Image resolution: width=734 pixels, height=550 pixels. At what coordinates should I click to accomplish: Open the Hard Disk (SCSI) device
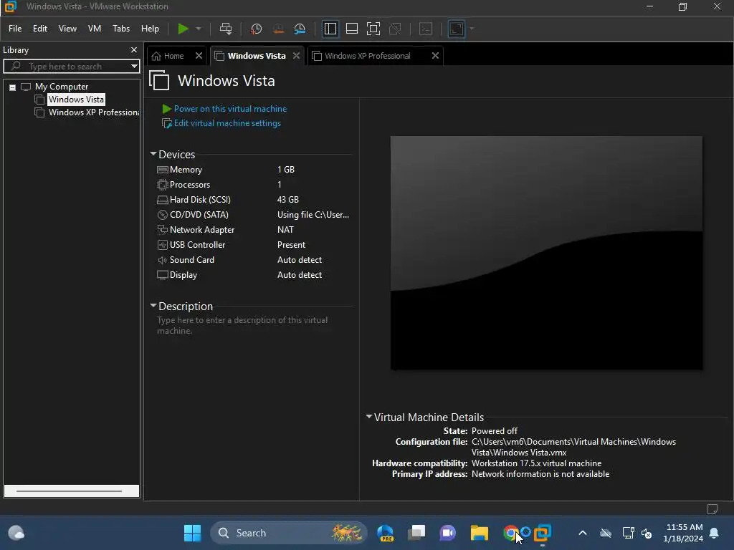tap(200, 200)
